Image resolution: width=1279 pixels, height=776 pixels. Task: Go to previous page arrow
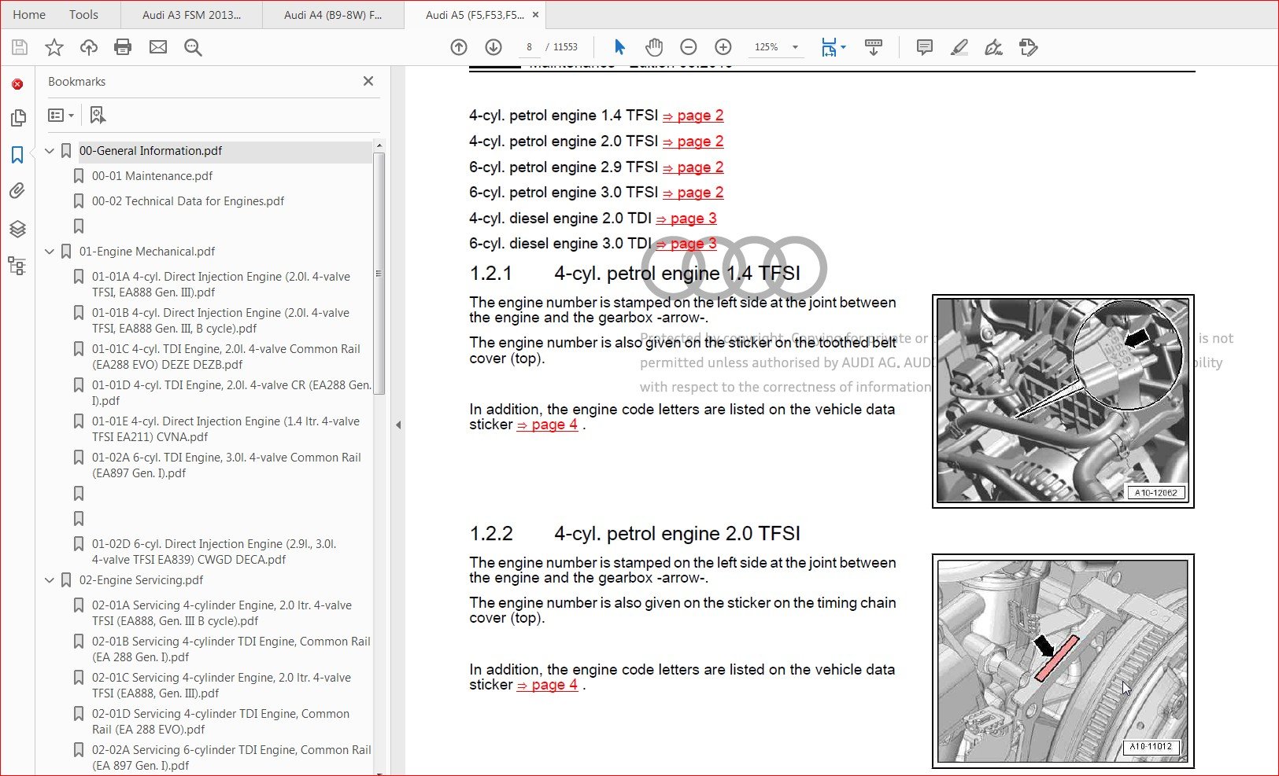pyautogui.click(x=459, y=47)
